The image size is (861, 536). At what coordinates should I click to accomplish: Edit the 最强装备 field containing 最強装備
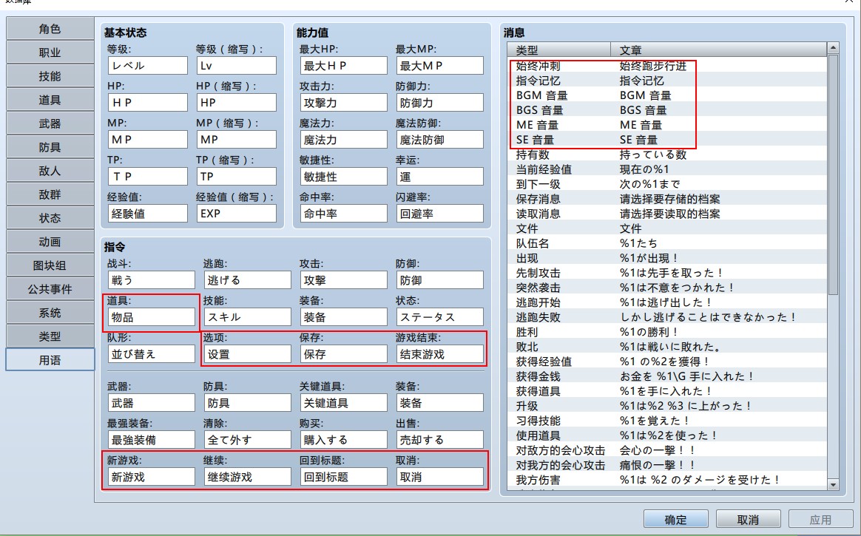152,440
